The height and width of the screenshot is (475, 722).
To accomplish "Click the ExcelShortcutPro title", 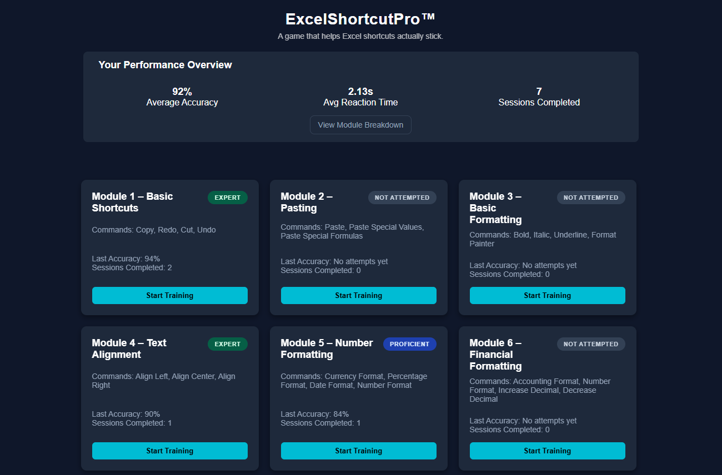I will [360, 18].
